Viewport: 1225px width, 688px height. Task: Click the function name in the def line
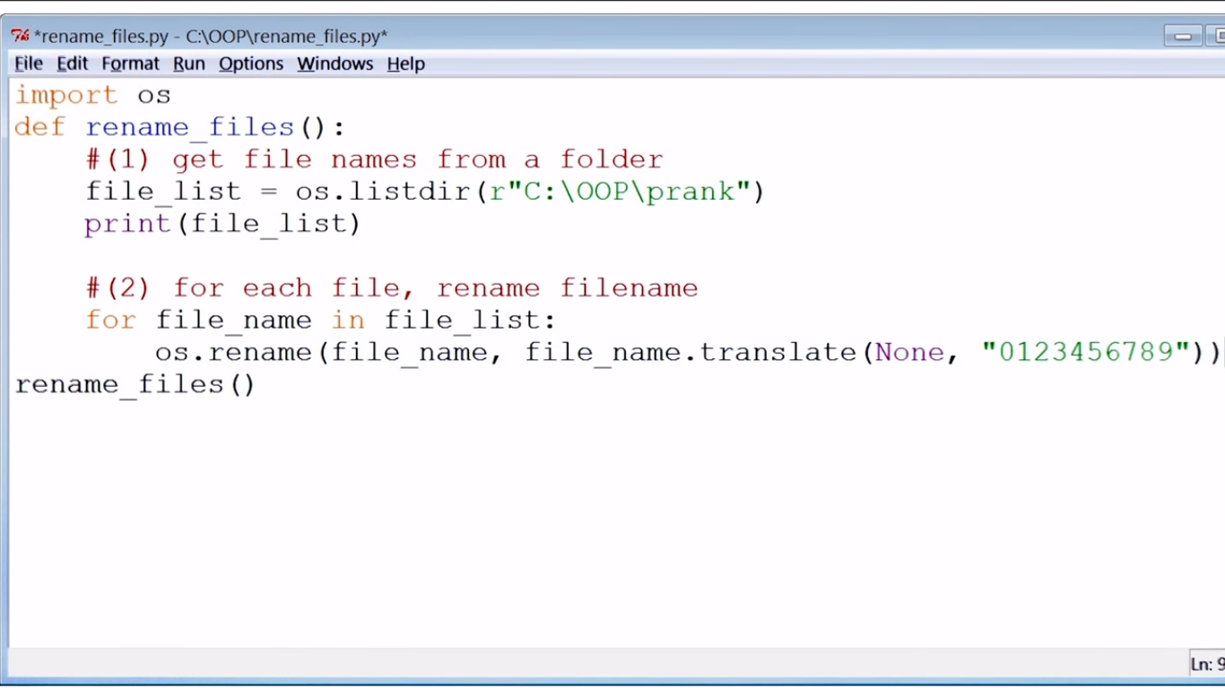189,127
